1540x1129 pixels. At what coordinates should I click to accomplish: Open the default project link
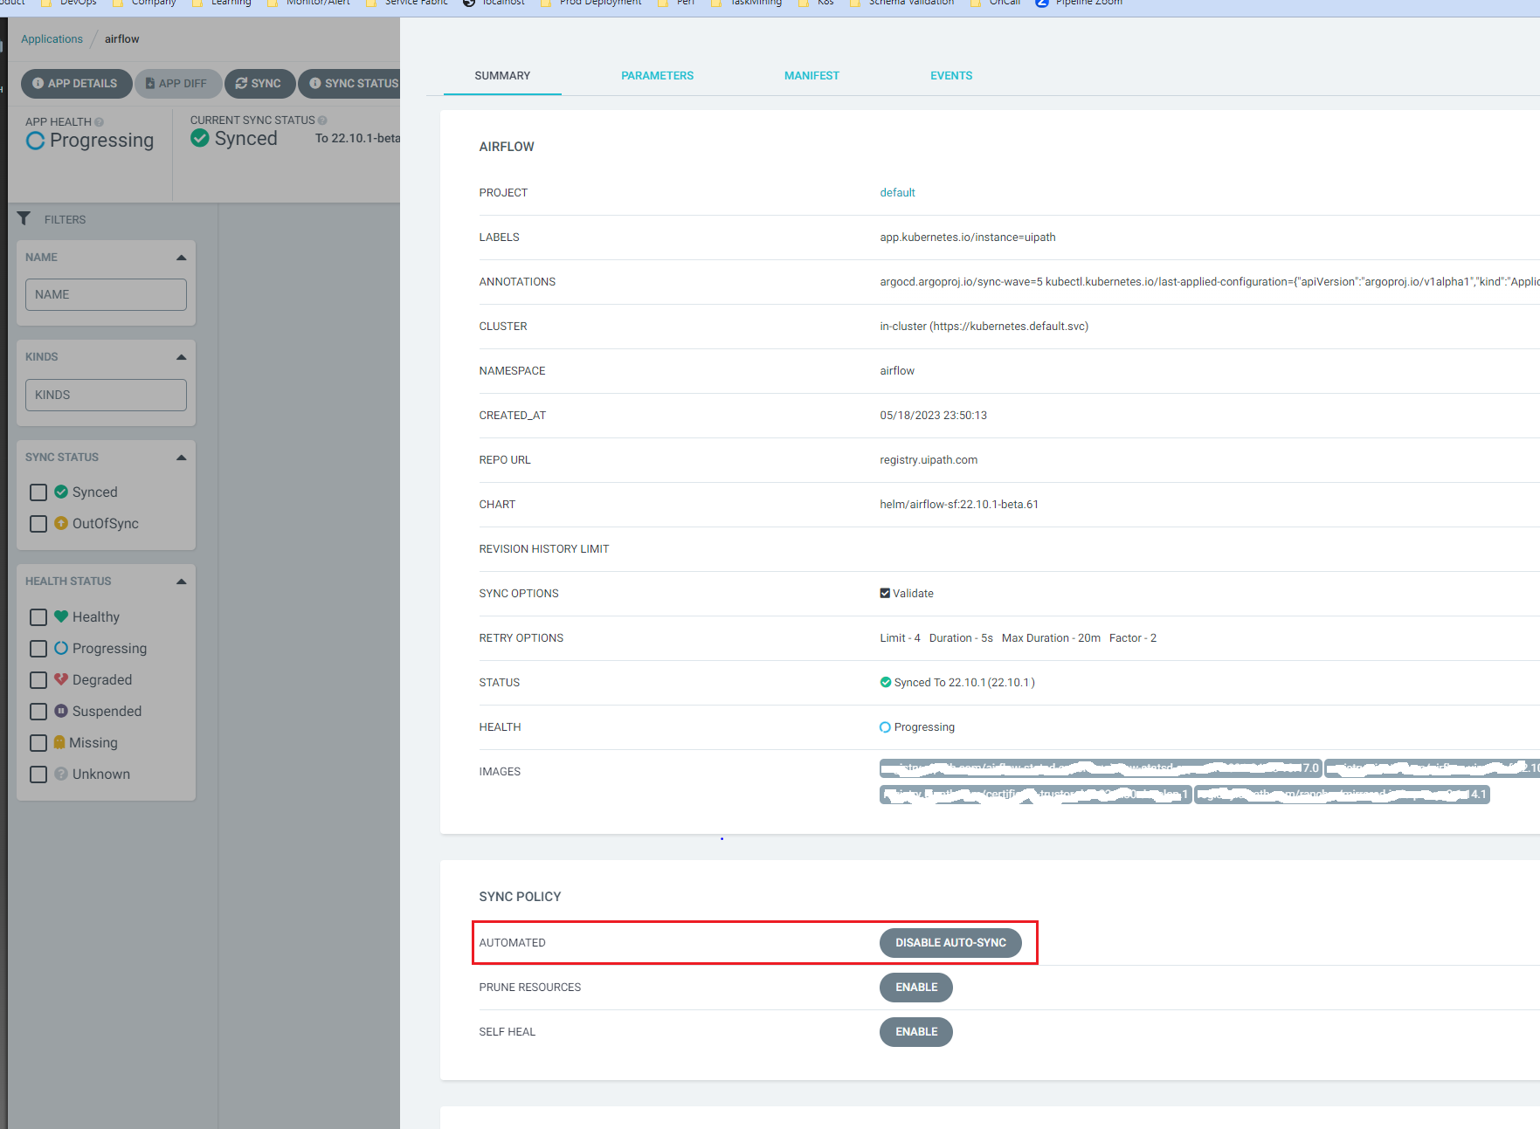click(x=897, y=193)
